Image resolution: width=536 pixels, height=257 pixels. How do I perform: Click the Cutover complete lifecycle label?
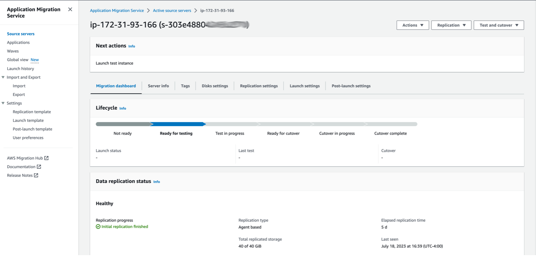(391, 134)
